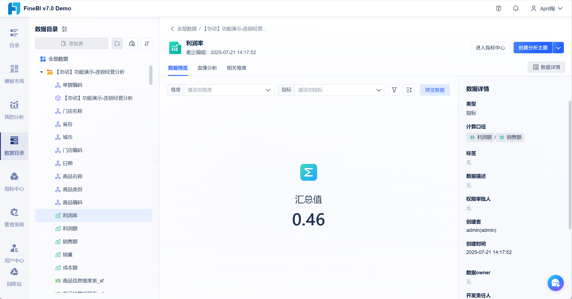
Task: Click the new folder icon in data directory
Action: [x=117, y=43]
